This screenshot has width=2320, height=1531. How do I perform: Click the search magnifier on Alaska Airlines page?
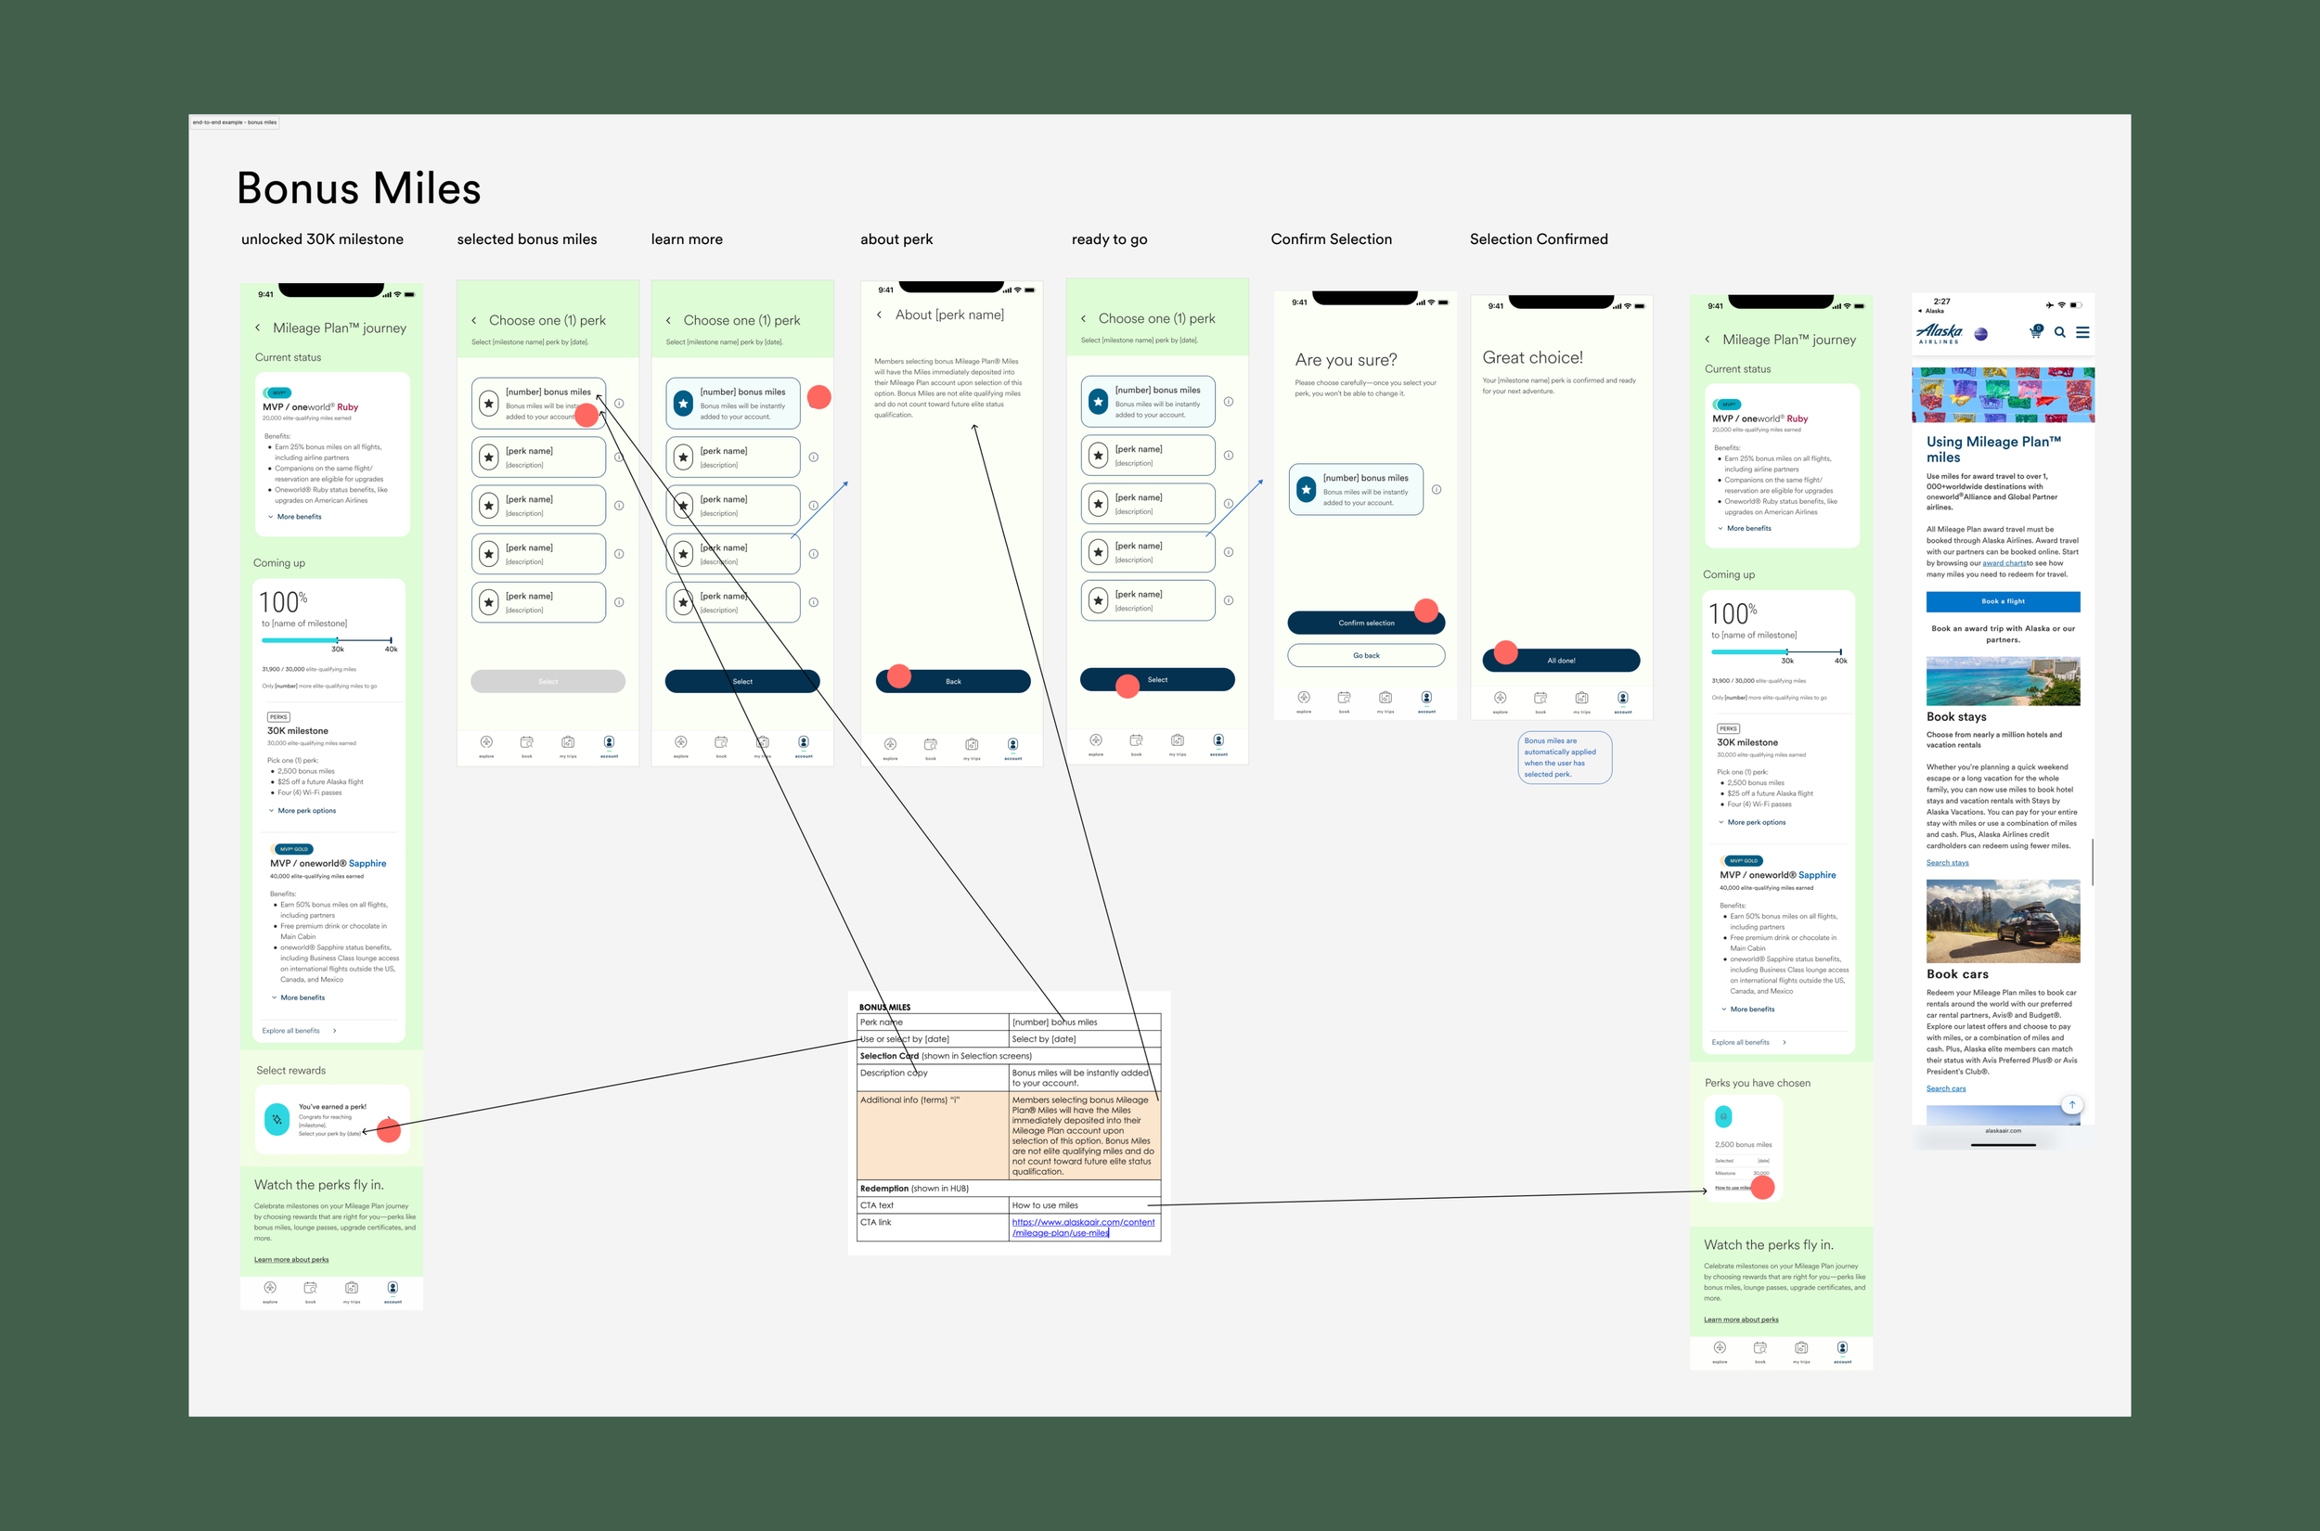2059,333
